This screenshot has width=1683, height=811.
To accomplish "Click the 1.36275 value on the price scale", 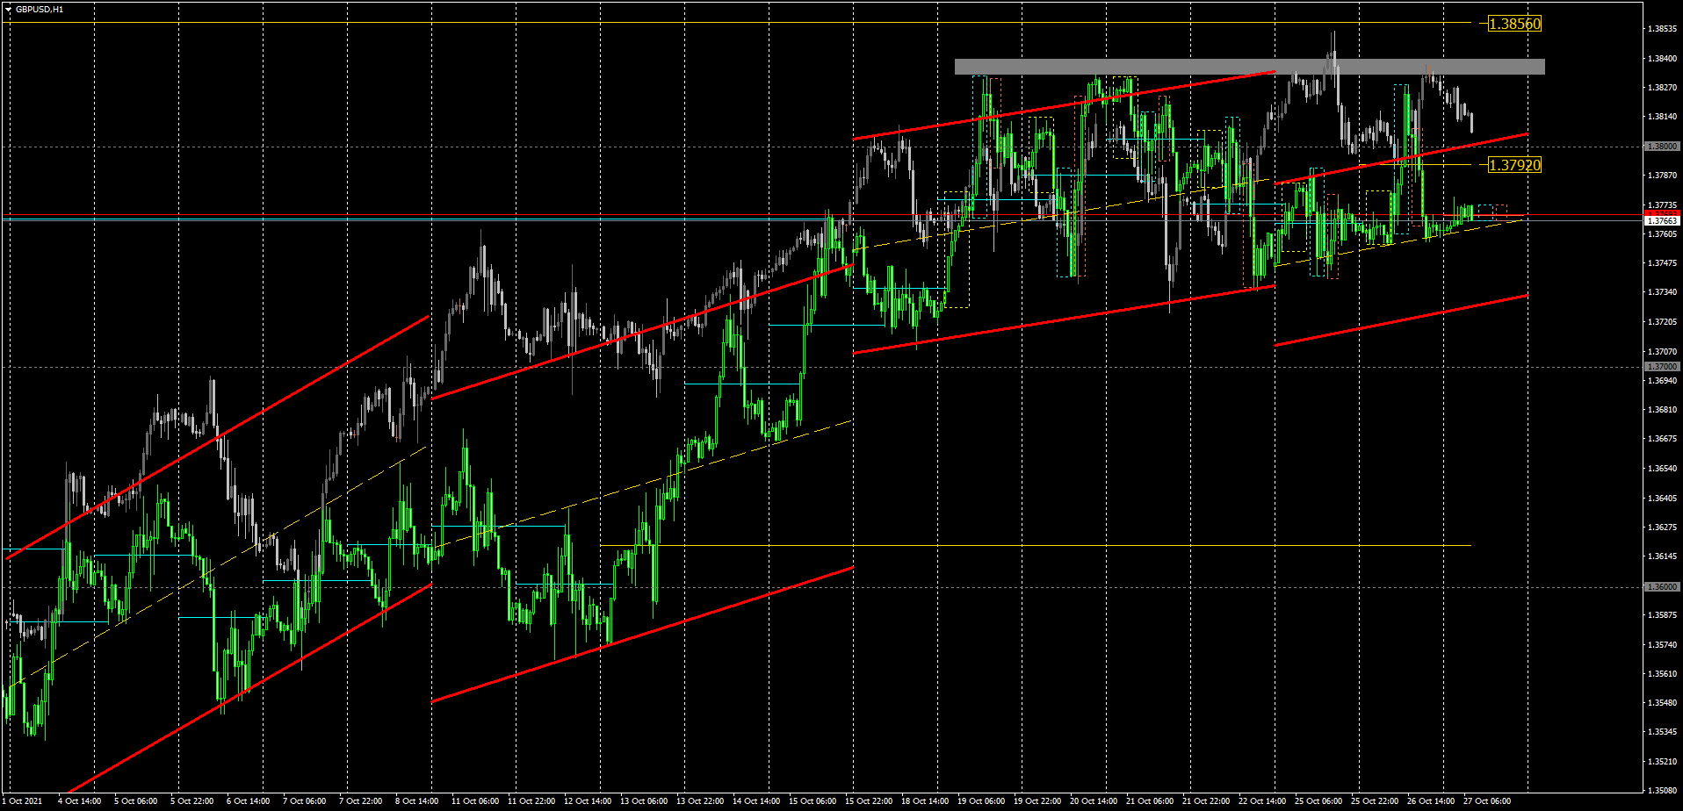I will click(1663, 528).
